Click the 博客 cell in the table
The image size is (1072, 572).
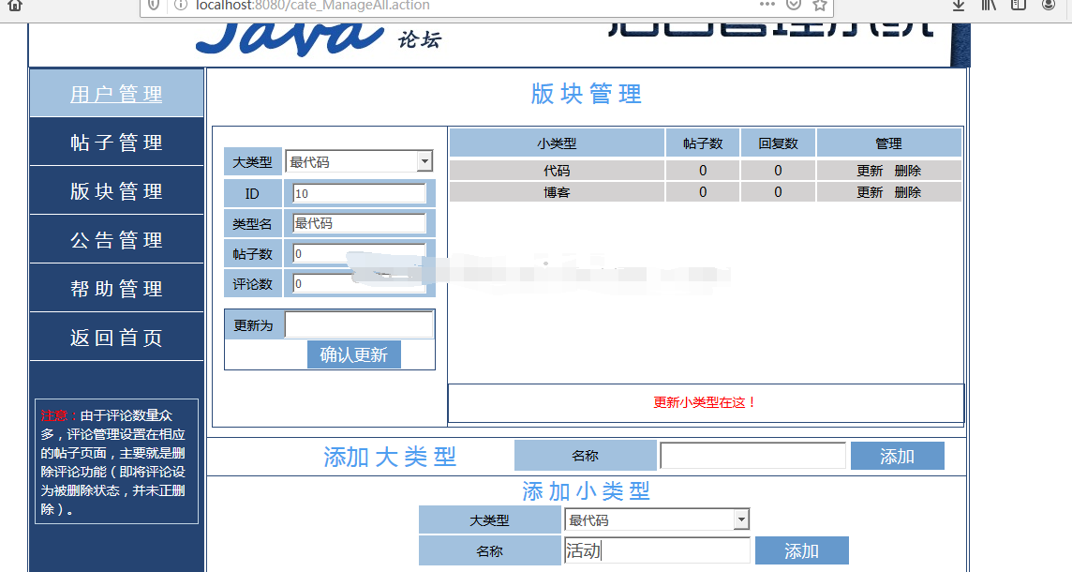[557, 192]
